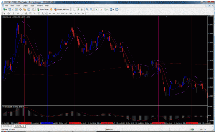Screen dimensions: 215x132
Task: Open the Strategy Tester icon
Action: (33, 9)
